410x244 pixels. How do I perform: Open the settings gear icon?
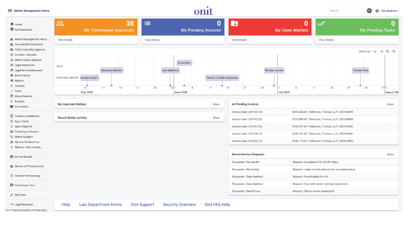tap(377, 11)
